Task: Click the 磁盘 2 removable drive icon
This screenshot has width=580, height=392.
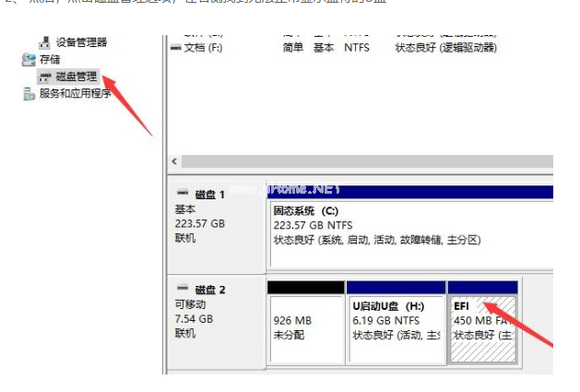Action: [x=182, y=290]
